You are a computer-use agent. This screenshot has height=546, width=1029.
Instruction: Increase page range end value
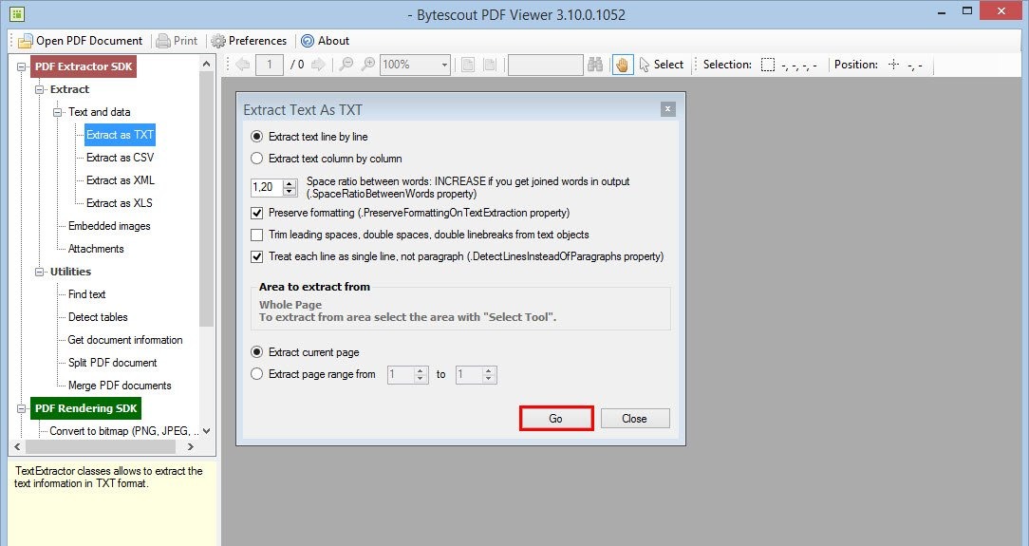coord(488,370)
